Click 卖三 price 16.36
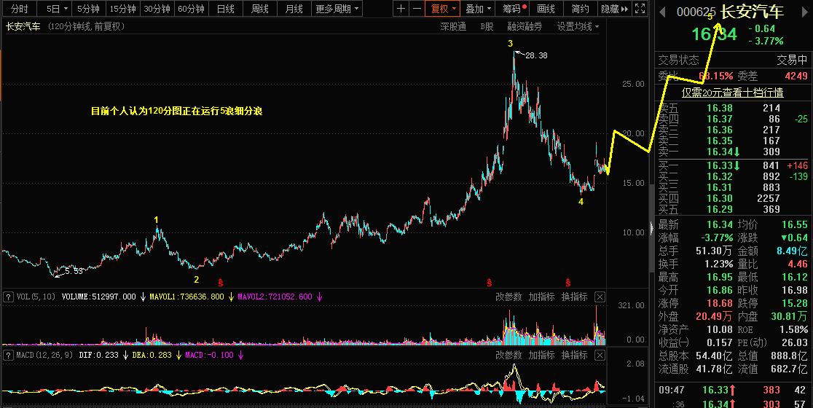This screenshot has width=813, height=408. 720,130
